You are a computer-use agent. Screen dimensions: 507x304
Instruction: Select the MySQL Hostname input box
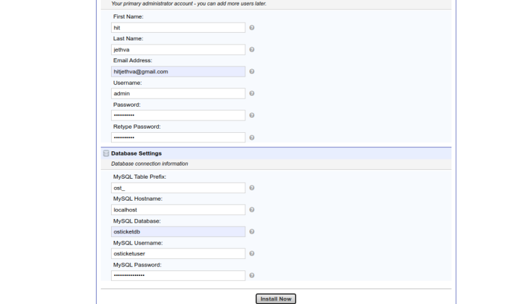tap(178, 210)
